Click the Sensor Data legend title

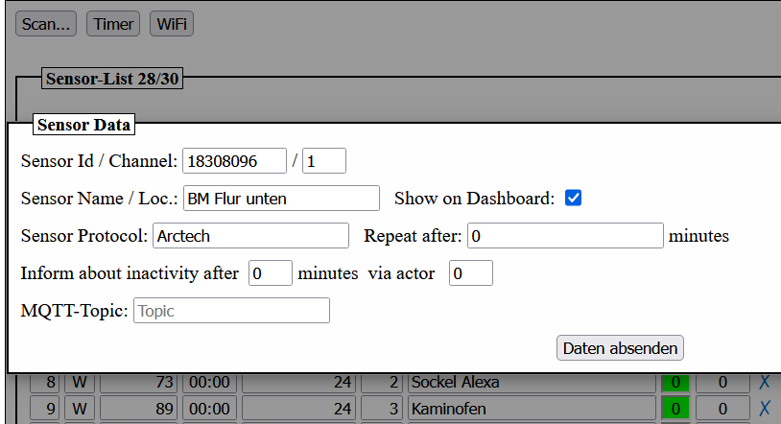click(83, 124)
